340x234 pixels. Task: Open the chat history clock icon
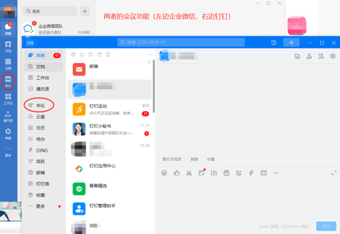click(x=274, y=42)
